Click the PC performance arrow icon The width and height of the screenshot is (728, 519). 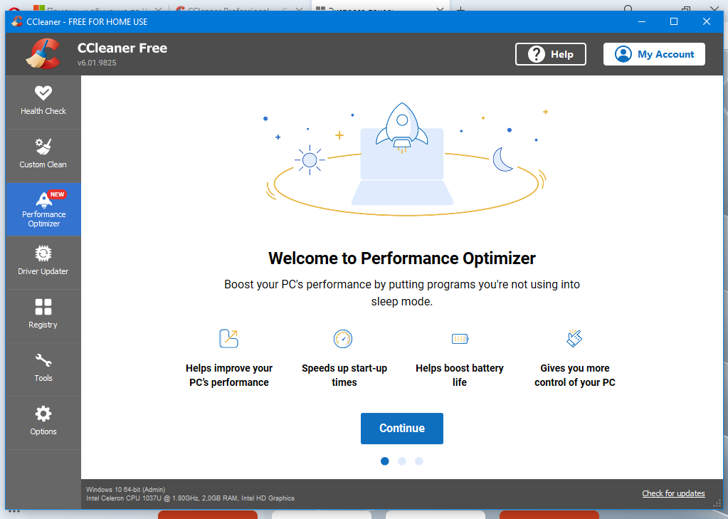(x=229, y=338)
